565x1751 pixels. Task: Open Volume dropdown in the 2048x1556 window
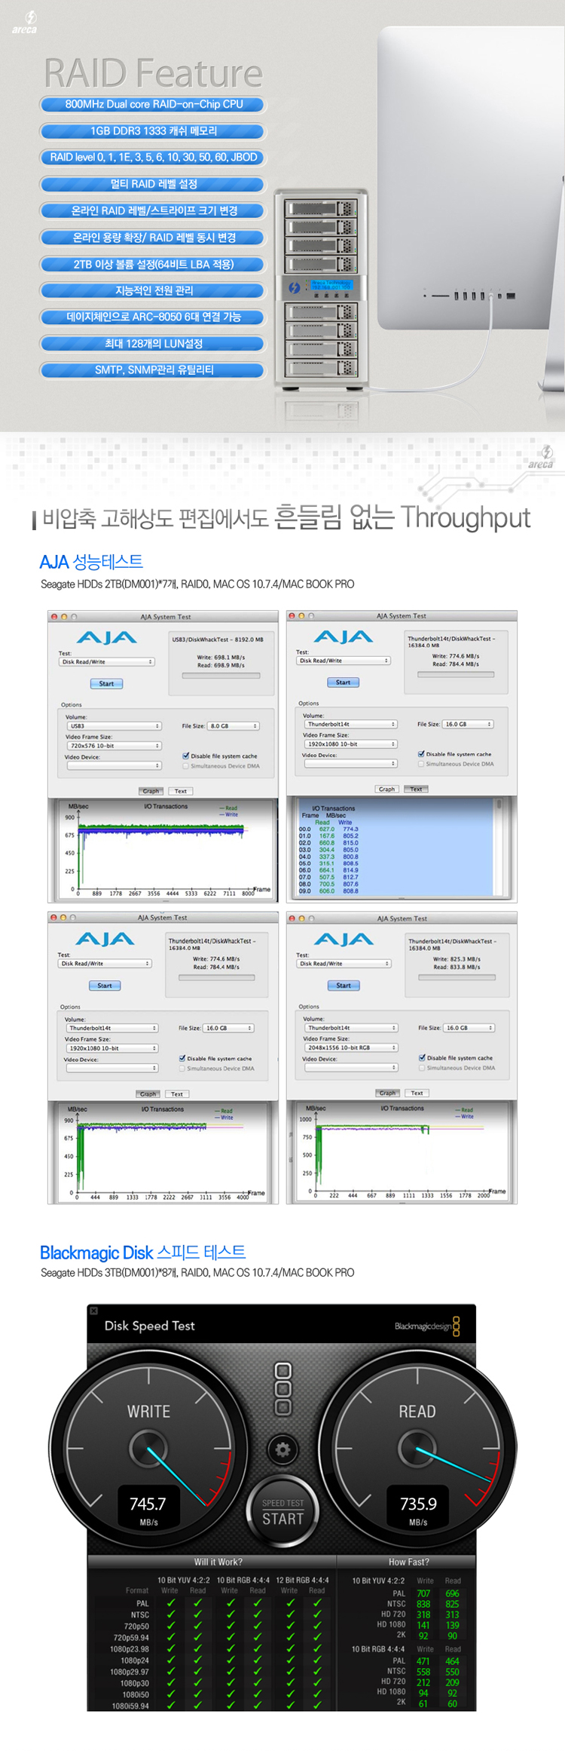(x=351, y=1028)
